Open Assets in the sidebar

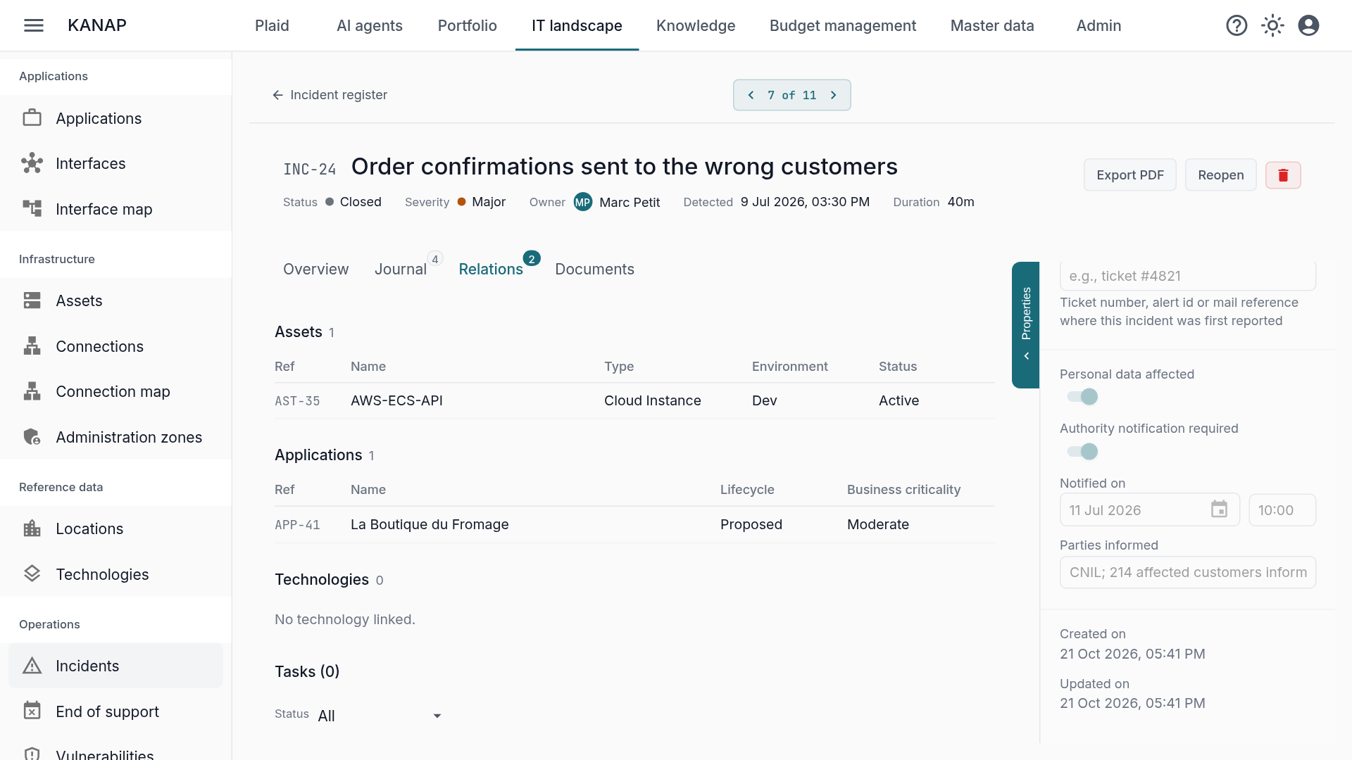pos(115,300)
